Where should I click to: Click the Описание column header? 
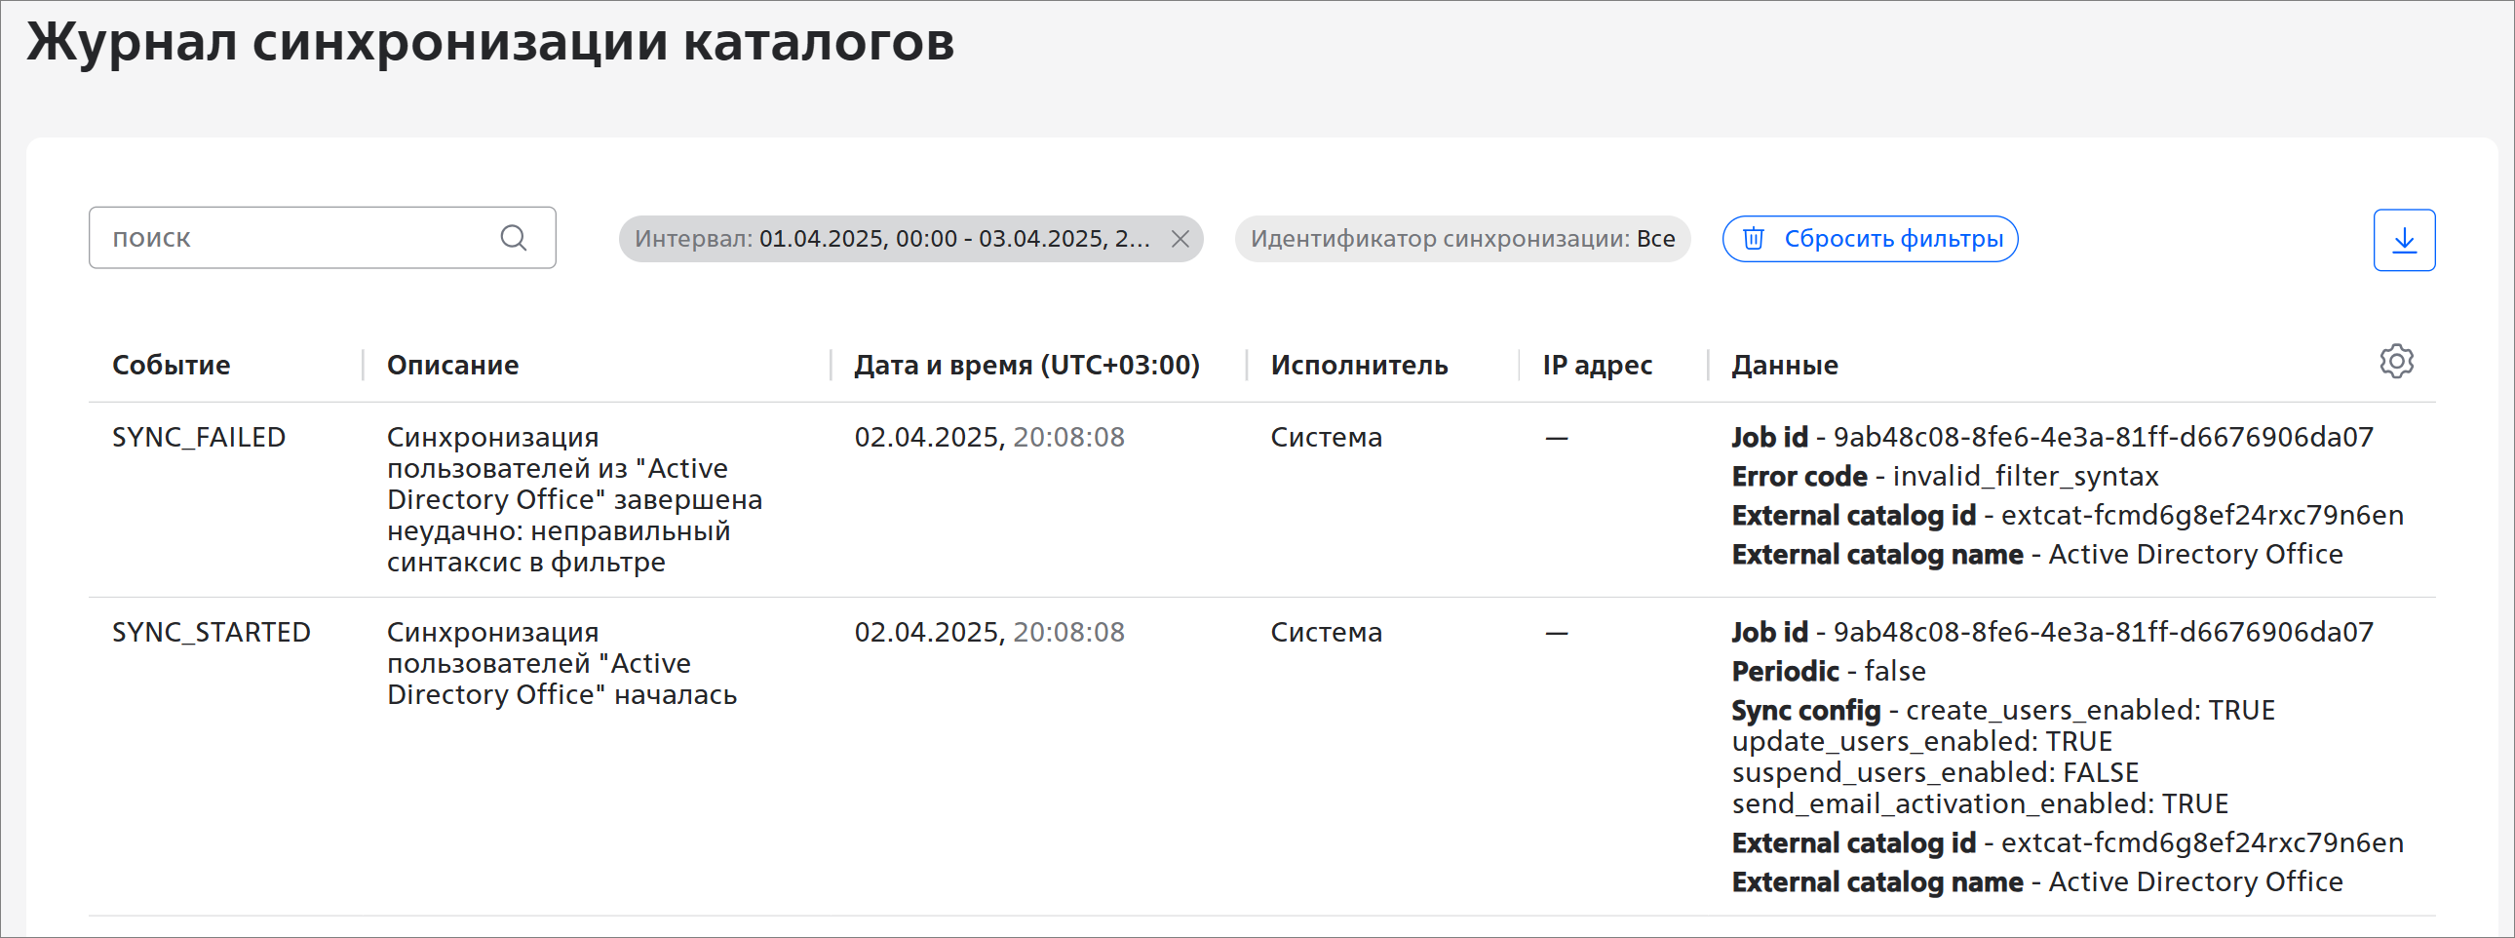452,365
